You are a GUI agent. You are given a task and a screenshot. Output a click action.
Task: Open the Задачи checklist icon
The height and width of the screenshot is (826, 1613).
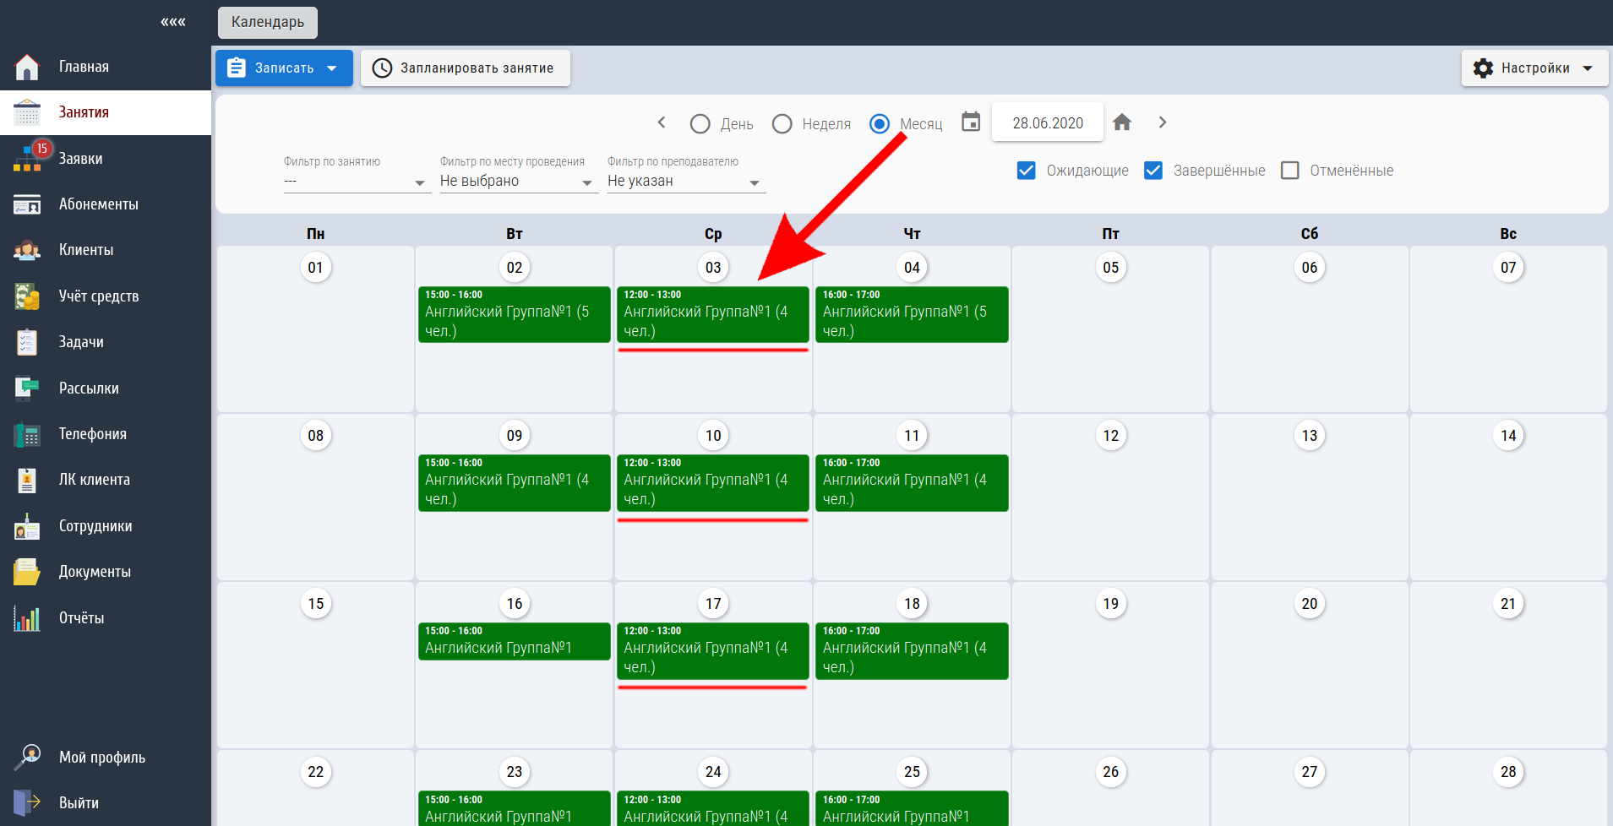tap(27, 342)
